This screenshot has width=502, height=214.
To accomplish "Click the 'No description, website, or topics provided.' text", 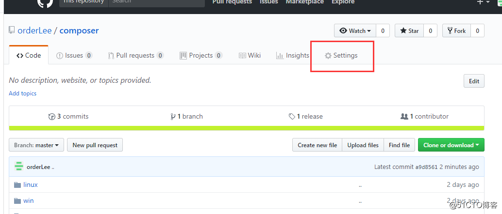I will (80, 80).
